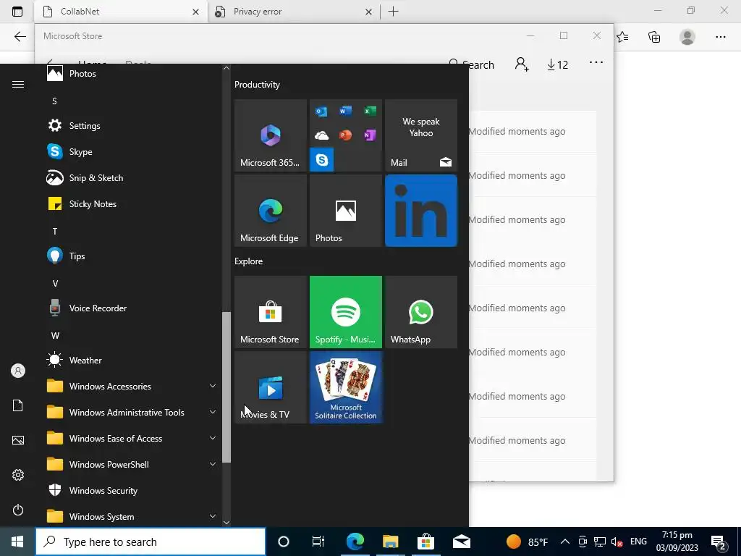Screen dimensions: 741x556
Task: Expand the Windows PowerShell folder
Action: (132, 464)
